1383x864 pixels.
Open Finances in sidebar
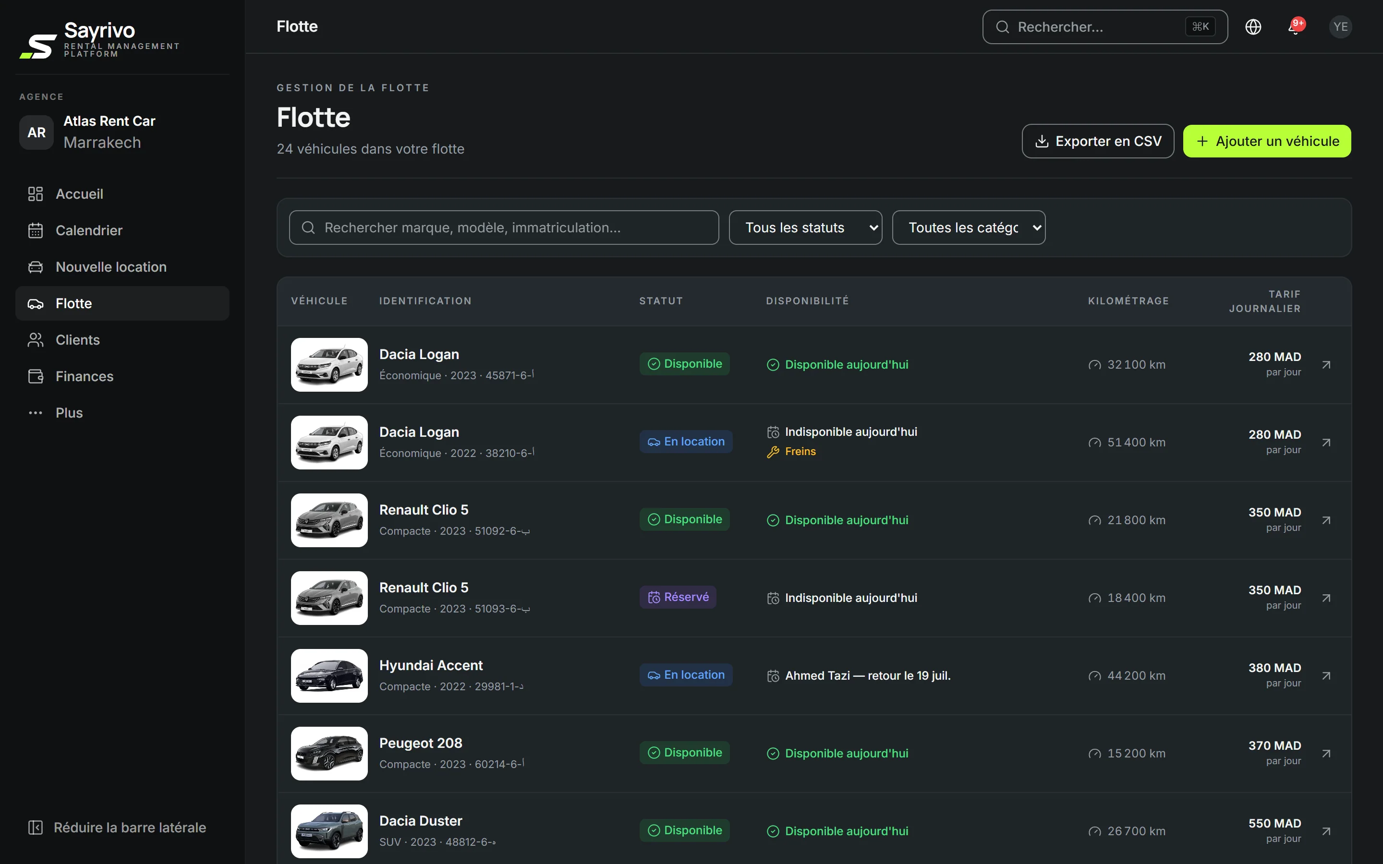click(122, 377)
